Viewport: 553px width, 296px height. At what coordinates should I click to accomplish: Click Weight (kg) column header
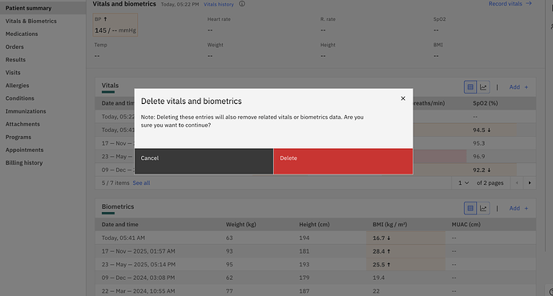[241, 225]
